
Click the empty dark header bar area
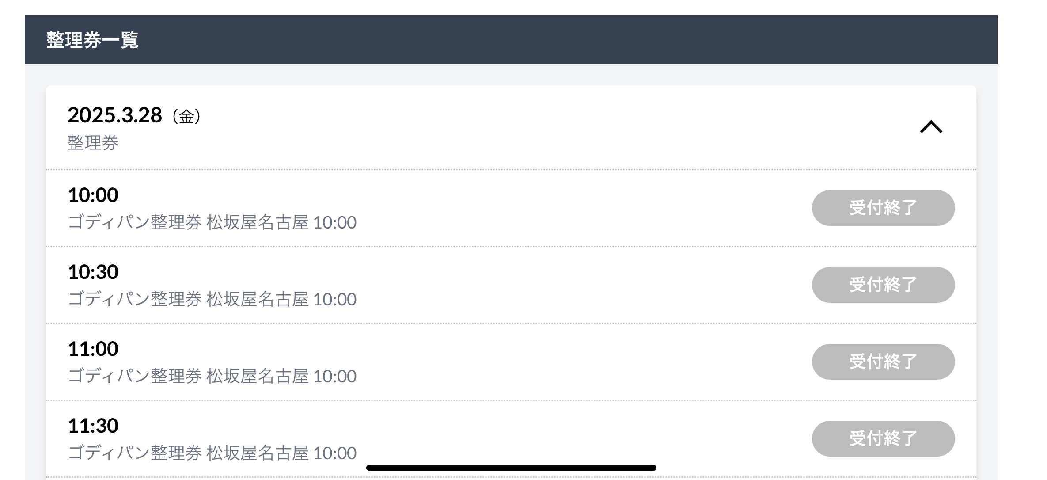click(x=574, y=40)
